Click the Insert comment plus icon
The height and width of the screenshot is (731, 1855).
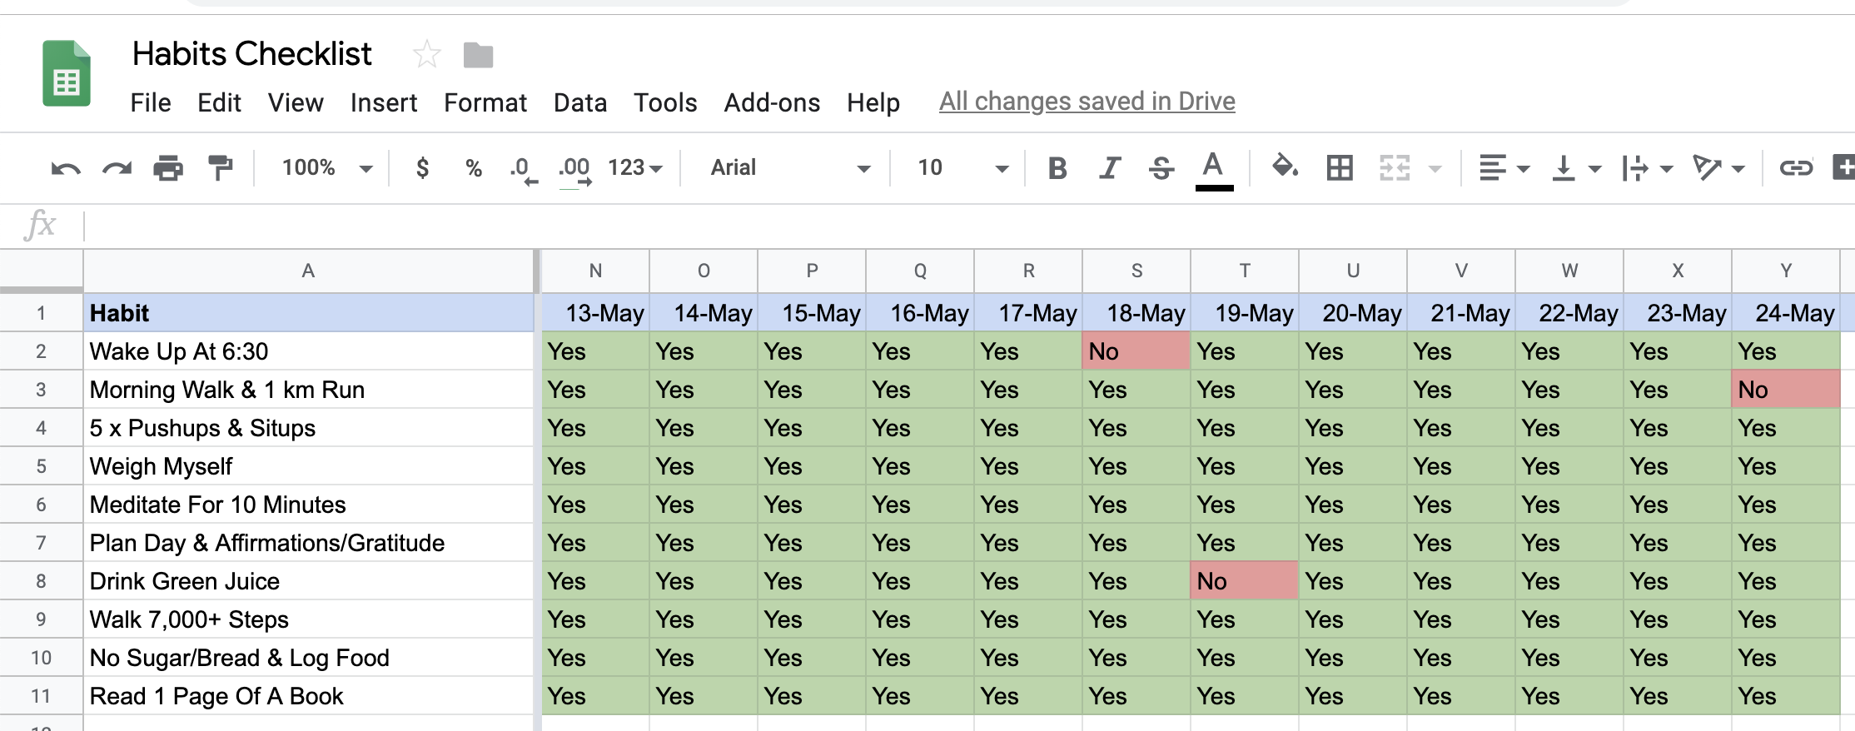pos(1843,167)
